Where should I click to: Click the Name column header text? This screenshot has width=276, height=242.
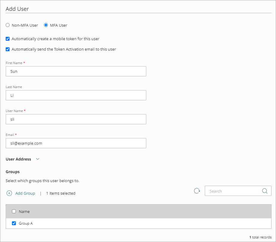[x=24, y=212]
